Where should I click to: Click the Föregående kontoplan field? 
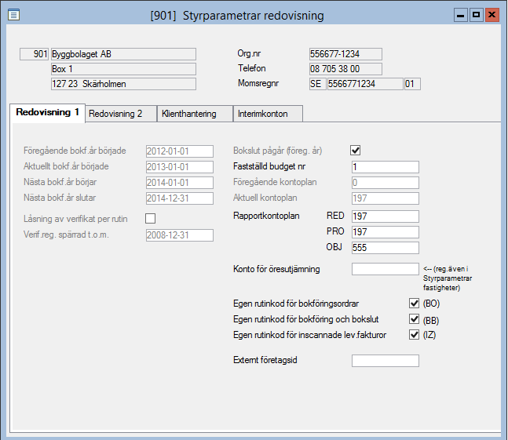tap(386, 183)
